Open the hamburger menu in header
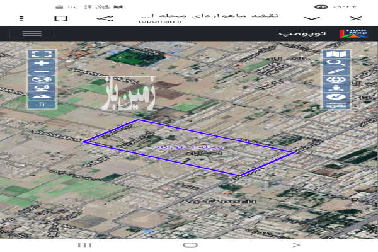378x252 pixels. coord(31,33)
